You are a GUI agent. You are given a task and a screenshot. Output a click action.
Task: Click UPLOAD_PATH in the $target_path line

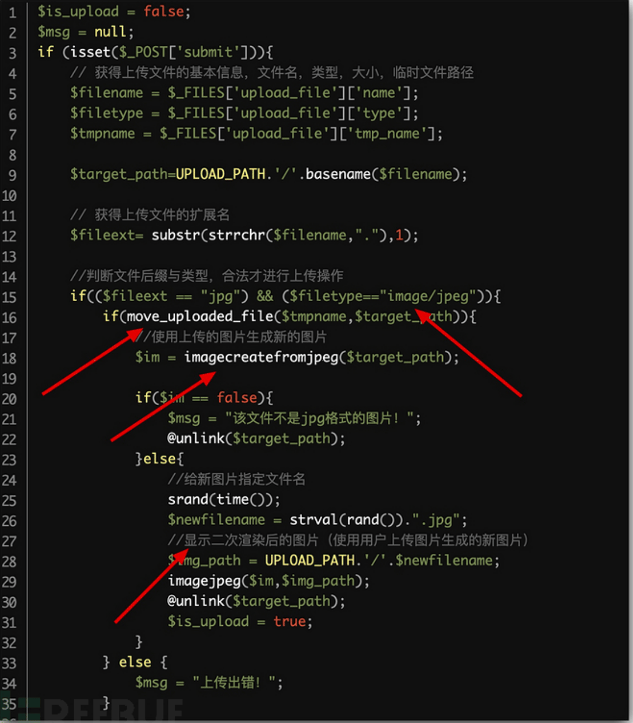(220, 174)
